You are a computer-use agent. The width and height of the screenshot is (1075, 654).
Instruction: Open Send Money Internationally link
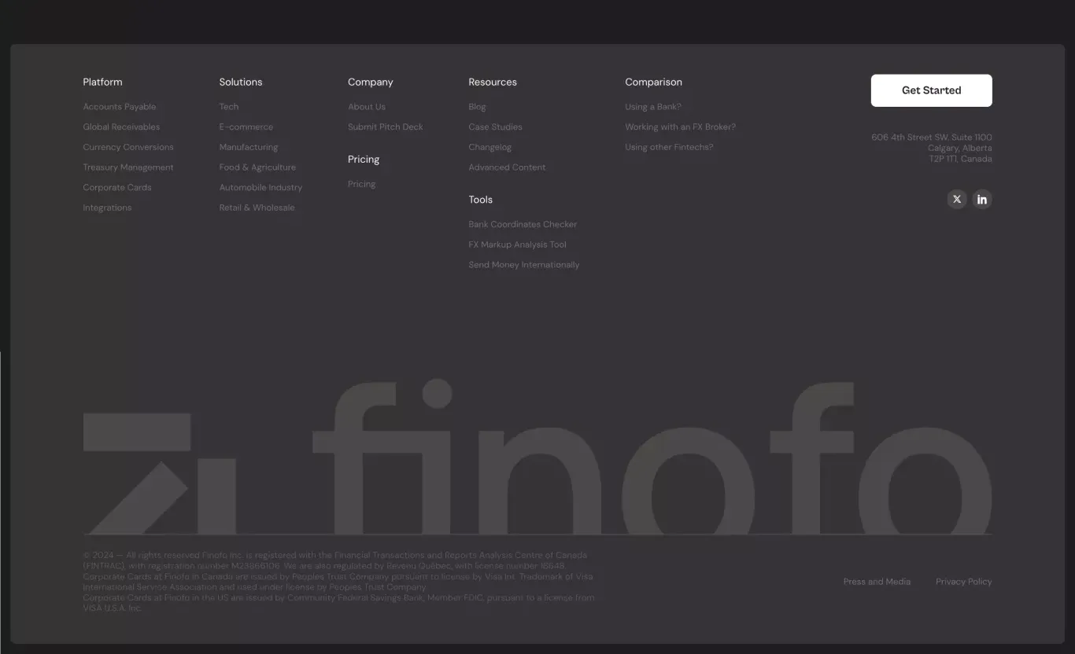click(524, 266)
